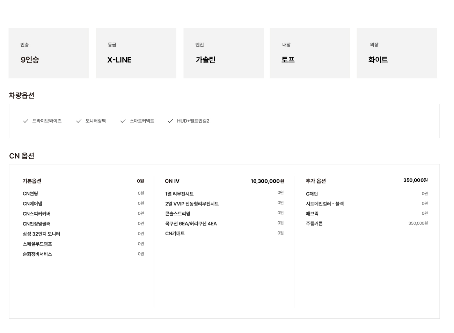Click the 추가 옵션 total of 350,000원
454x333 pixels.
(416, 180)
